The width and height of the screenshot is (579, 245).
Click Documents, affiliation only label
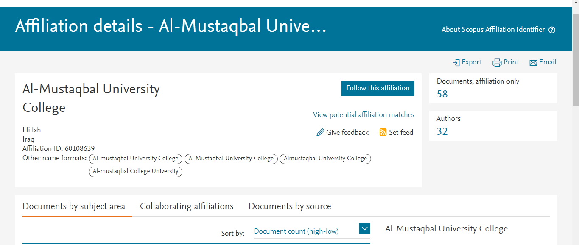pyautogui.click(x=478, y=81)
